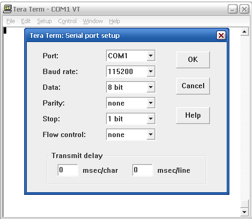The width and height of the screenshot is (252, 219).
Task: Click the terminal scrollbar up arrow
Action: coord(245,32)
